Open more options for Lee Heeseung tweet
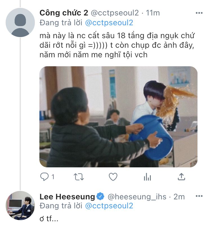Screen dimensions: 211x228 point(199,196)
